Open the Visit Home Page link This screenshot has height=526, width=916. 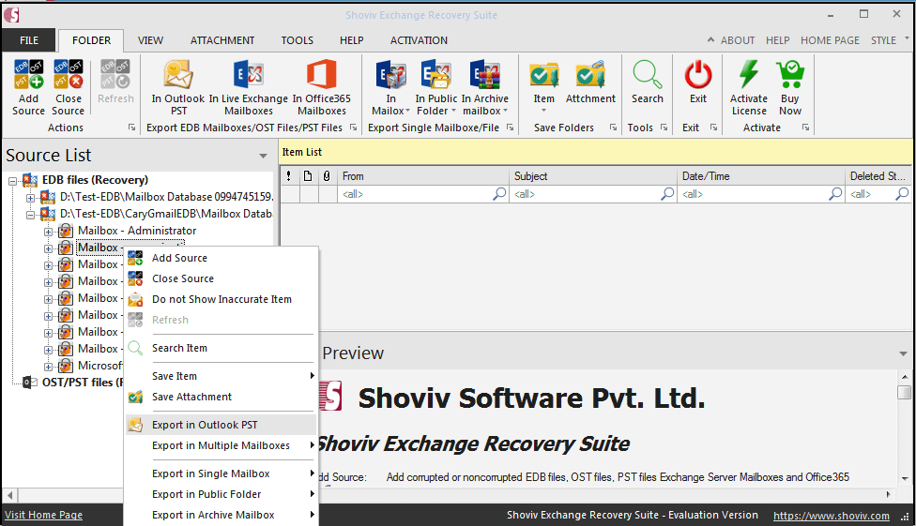[x=43, y=515]
